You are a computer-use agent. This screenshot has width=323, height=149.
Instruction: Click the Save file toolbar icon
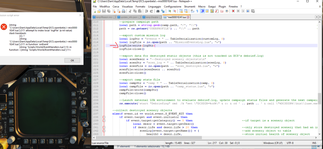pyautogui.click(x=103, y=11)
